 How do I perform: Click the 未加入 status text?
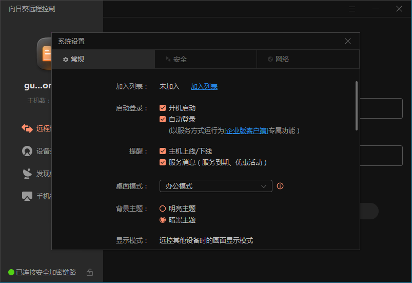point(169,86)
